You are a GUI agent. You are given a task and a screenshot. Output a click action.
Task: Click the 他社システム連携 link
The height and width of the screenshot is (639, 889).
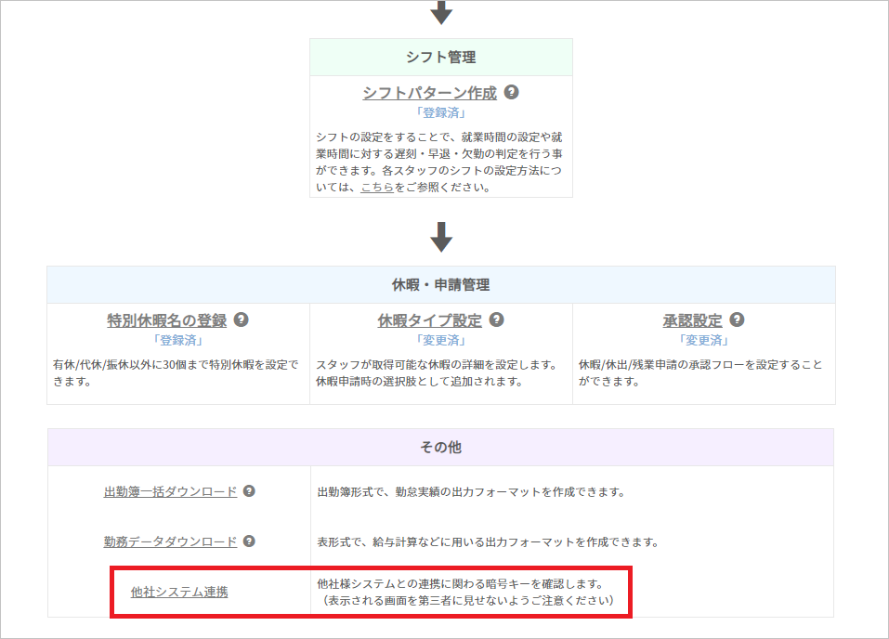coord(179,592)
